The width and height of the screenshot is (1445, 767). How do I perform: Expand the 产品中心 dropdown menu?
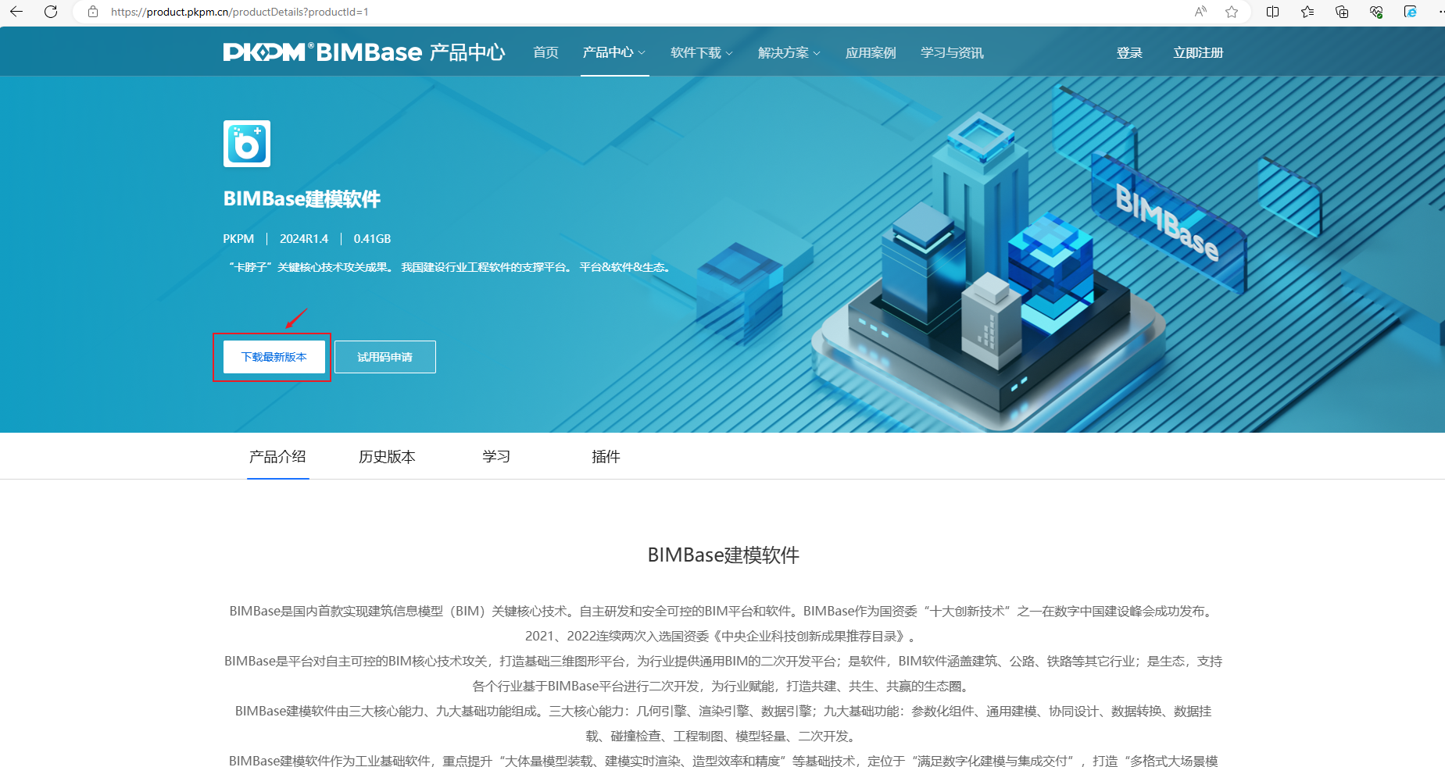click(614, 52)
